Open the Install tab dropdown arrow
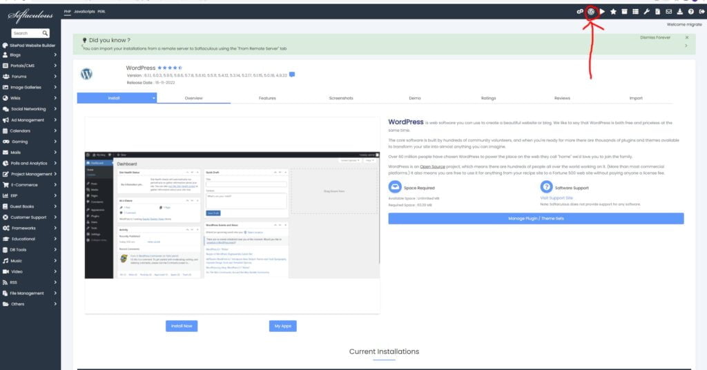This screenshot has width=707, height=370. pyautogui.click(x=153, y=98)
